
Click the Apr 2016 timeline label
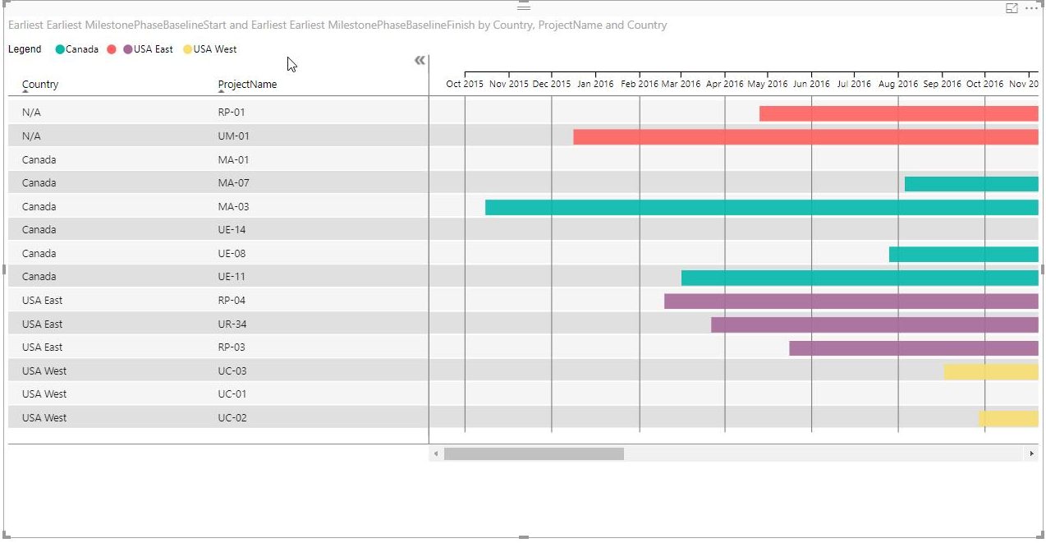point(724,84)
